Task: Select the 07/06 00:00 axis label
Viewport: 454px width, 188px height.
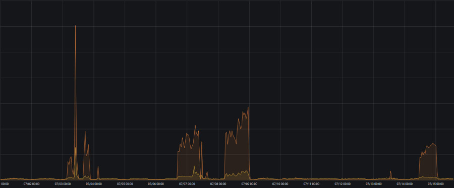Action: click(156, 183)
